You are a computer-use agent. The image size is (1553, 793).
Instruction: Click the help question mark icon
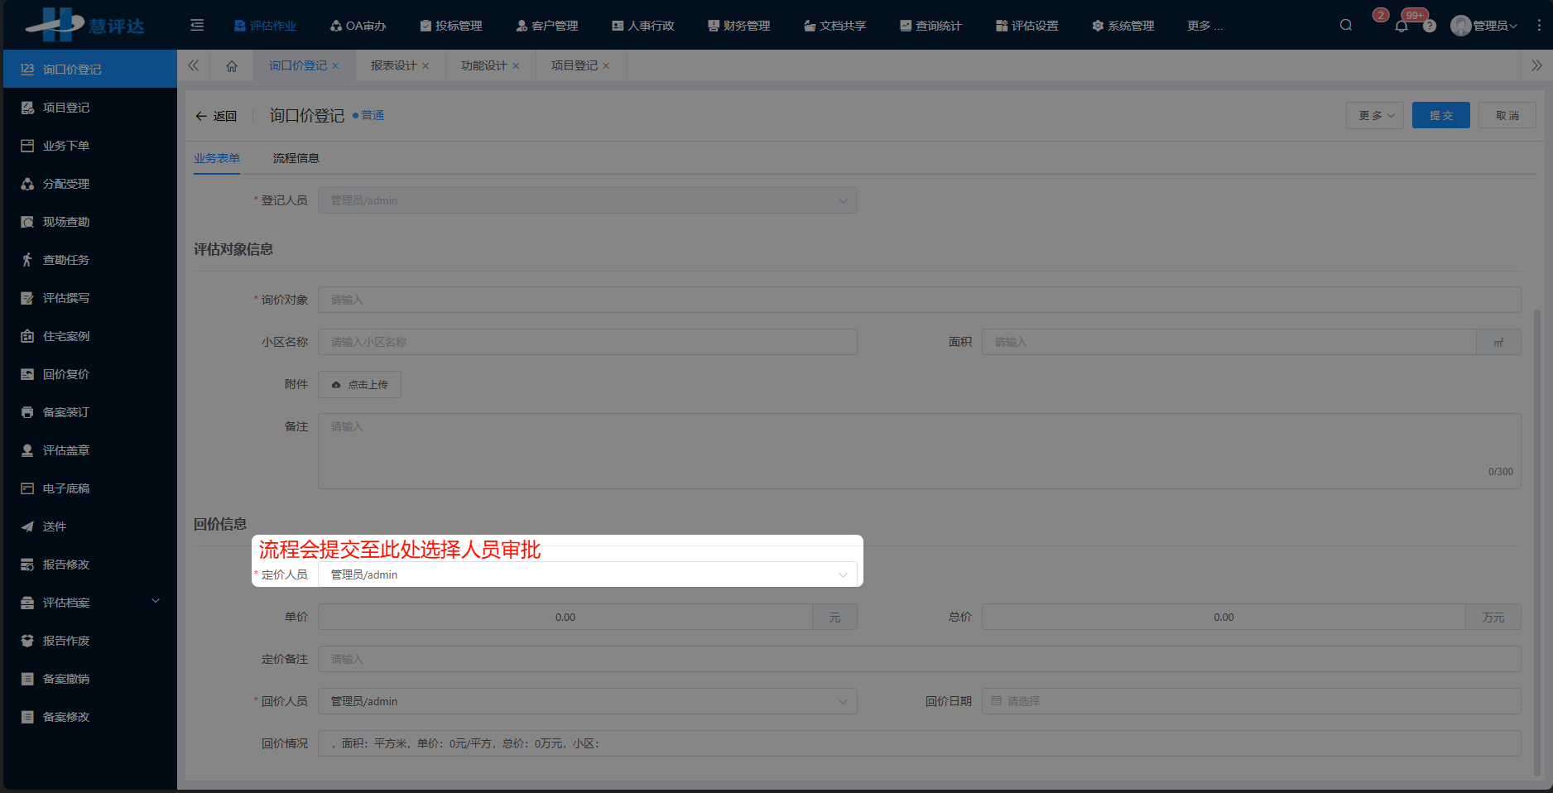1430,26
